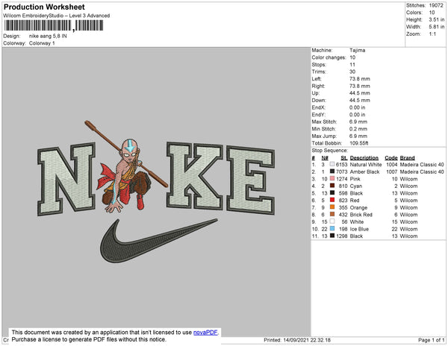448x346 pixels.
Task: Click the 'Stop Sequence:' heading
Action: pyautogui.click(x=330, y=151)
